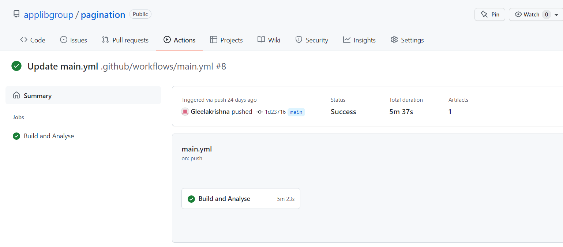Click the watcher count badge showing 0

pyautogui.click(x=546, y=14)
